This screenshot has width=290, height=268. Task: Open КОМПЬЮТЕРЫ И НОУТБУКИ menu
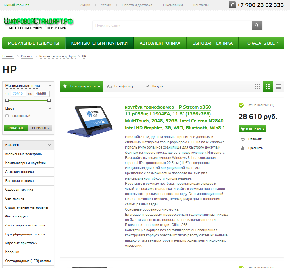pos(99,43)
